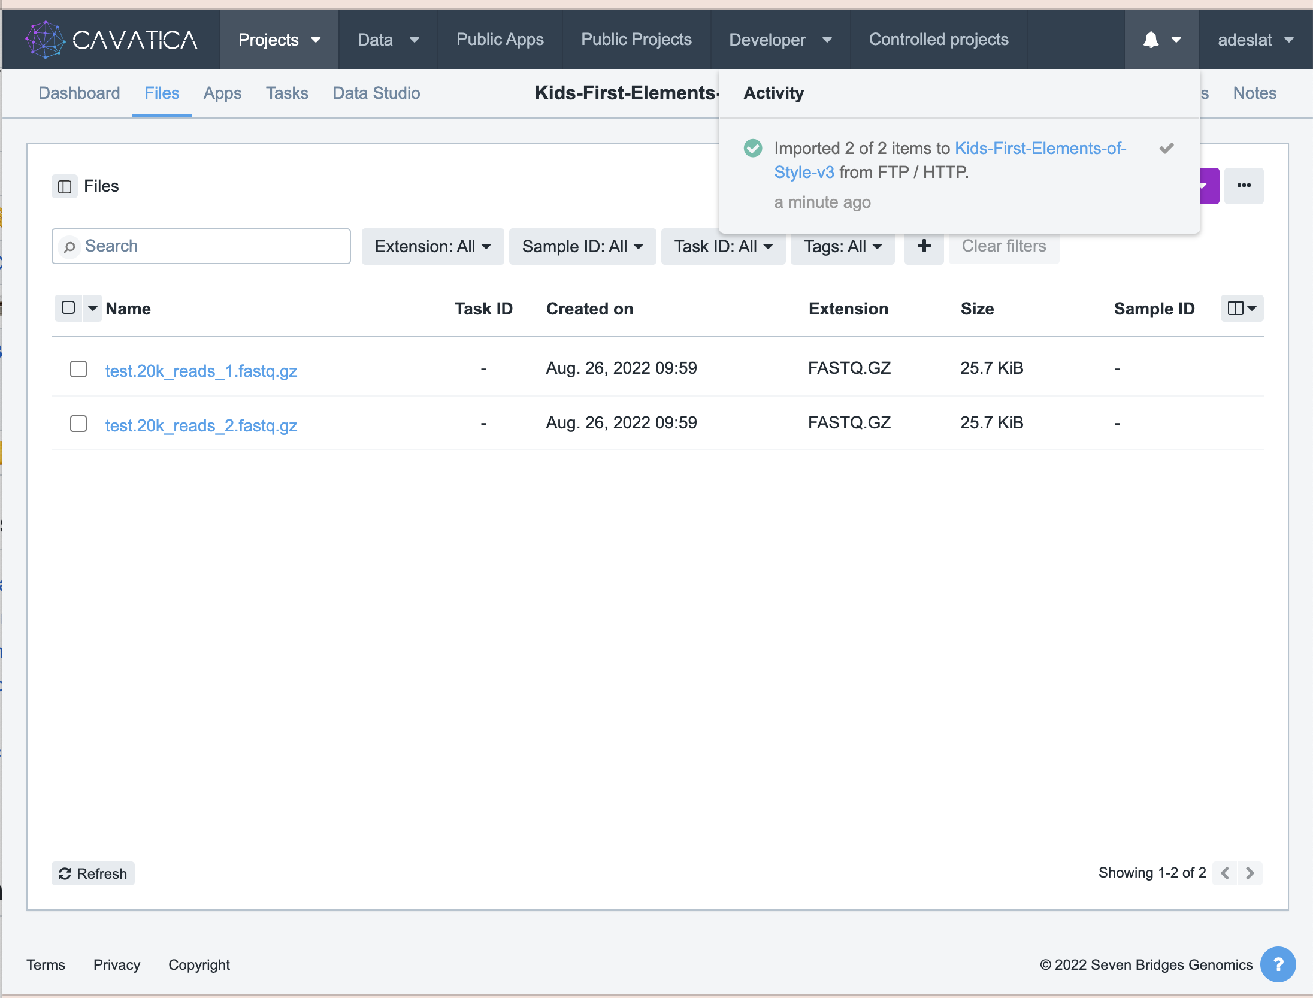Image resolution: width=1313 pixels, height=998 pixels.
Task: Open the blue help question mark
Action: pos(1278,964)
